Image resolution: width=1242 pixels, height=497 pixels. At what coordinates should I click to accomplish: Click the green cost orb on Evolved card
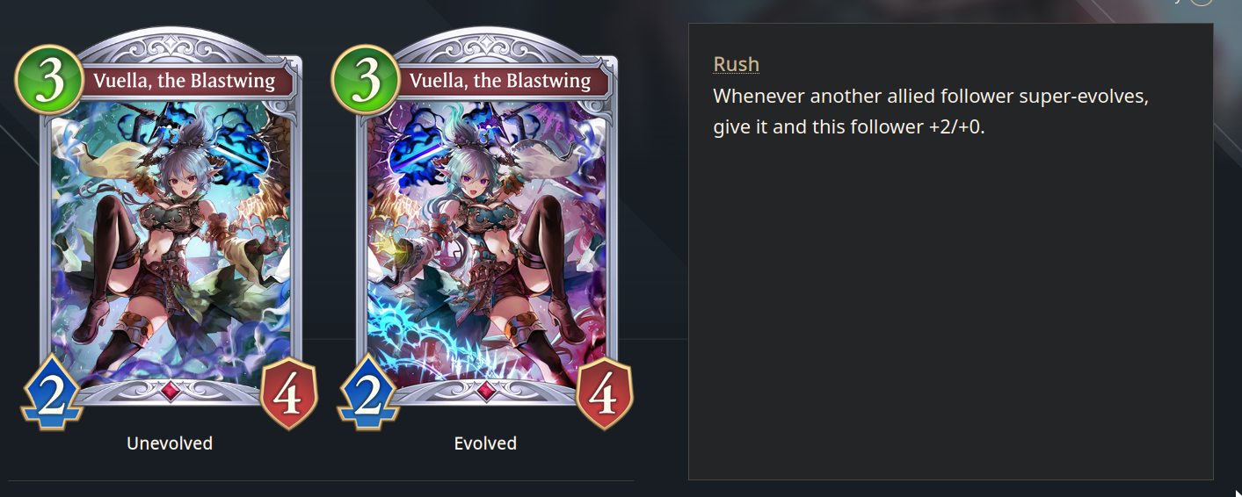(x=366, y=81)
